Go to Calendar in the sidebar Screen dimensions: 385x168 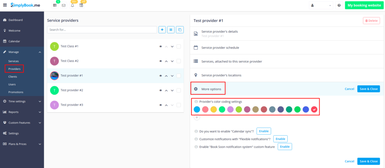(x=14, y=41)
